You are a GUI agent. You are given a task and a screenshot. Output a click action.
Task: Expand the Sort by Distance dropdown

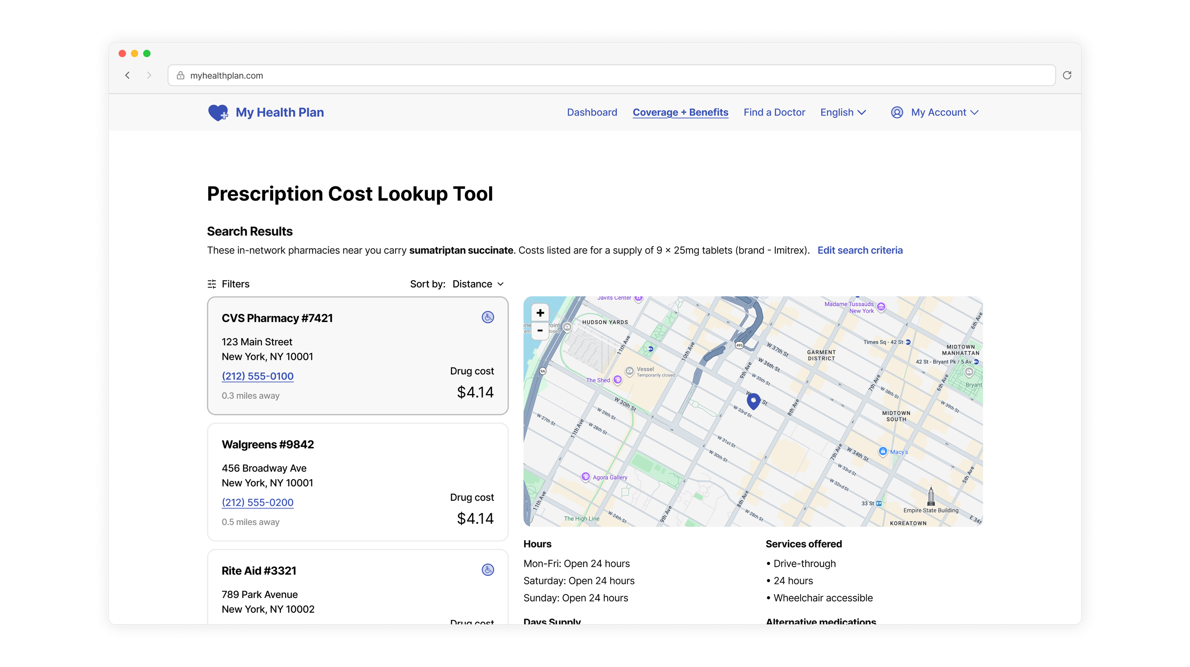(x=478, y=284)
